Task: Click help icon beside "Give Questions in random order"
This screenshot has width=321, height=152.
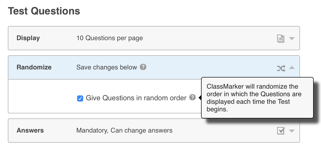Action: (x=193, y=97)
